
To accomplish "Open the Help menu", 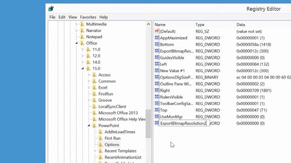I will click(104, 17).
